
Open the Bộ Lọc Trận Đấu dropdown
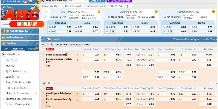point(52,6)
